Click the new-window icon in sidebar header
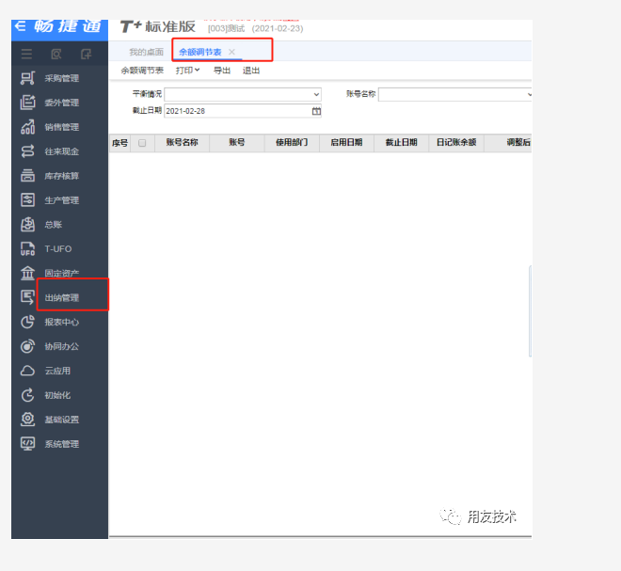 point(86,54)
